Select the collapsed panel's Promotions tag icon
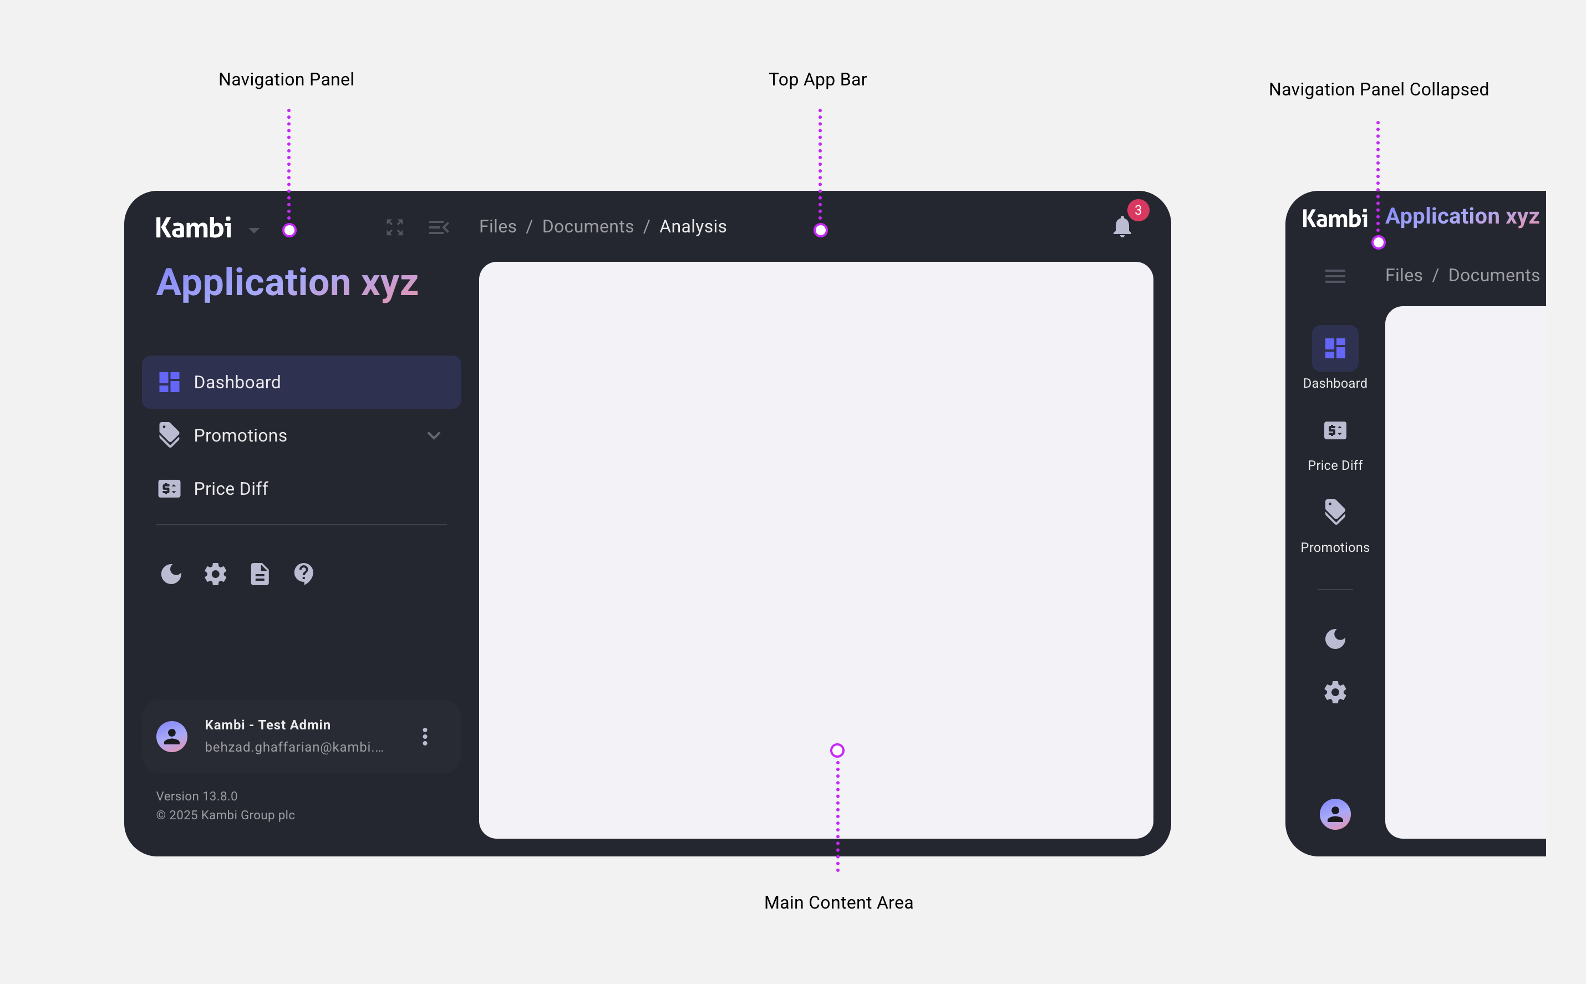Image resolution: width=1586 pixels, height=984 pixels. click(1335, 512)
